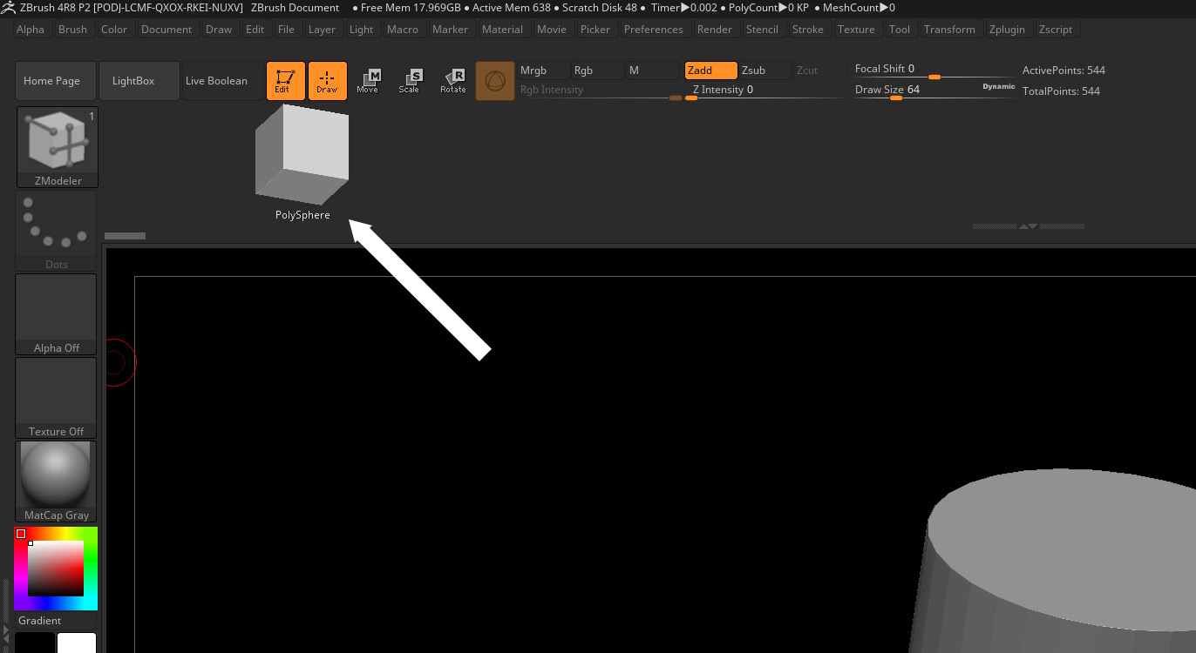The image size is (1196, 653).
Task: Open the Dots stroke type selector
Action: (57, 231)
